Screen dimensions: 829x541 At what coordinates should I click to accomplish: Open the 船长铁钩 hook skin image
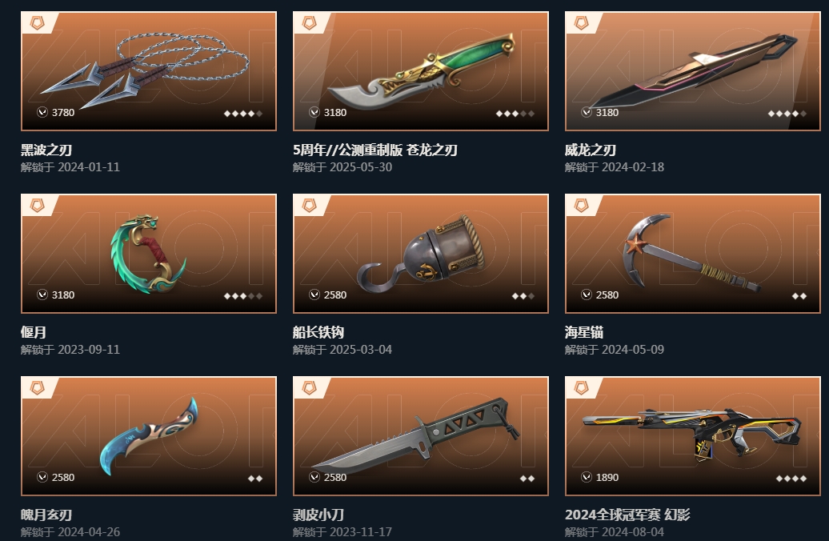coord(421,254)
